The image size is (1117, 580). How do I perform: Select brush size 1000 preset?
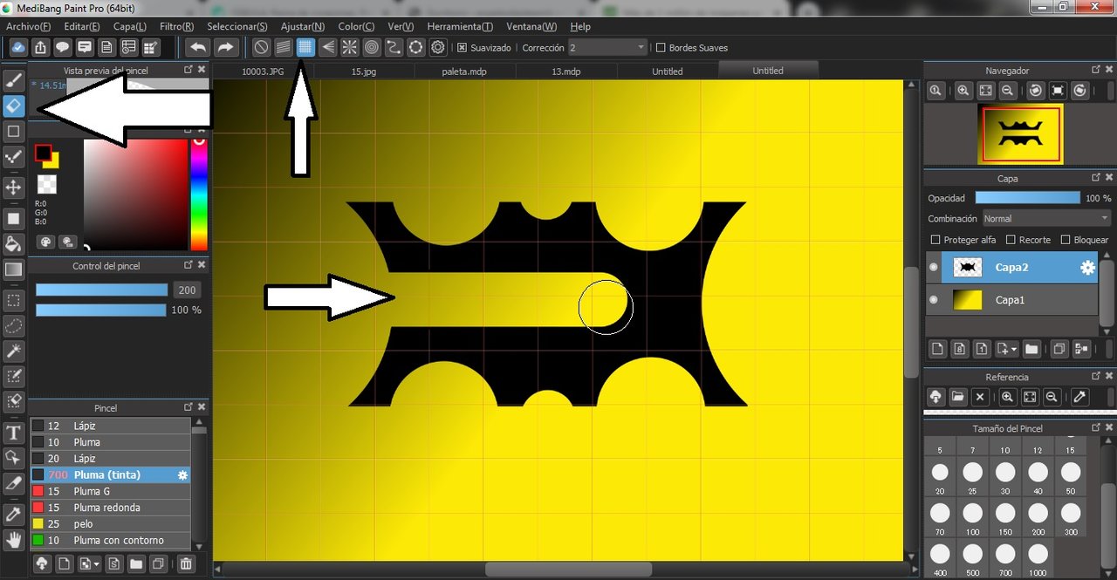point(1038,558)
